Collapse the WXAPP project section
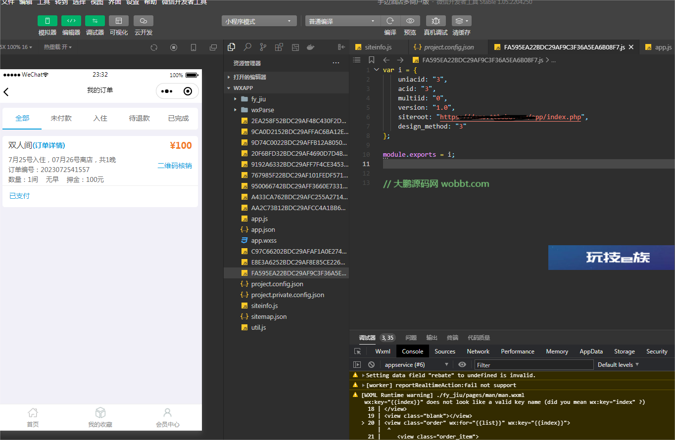Viewport: 675px width, 440px height. tap(286, 88)
